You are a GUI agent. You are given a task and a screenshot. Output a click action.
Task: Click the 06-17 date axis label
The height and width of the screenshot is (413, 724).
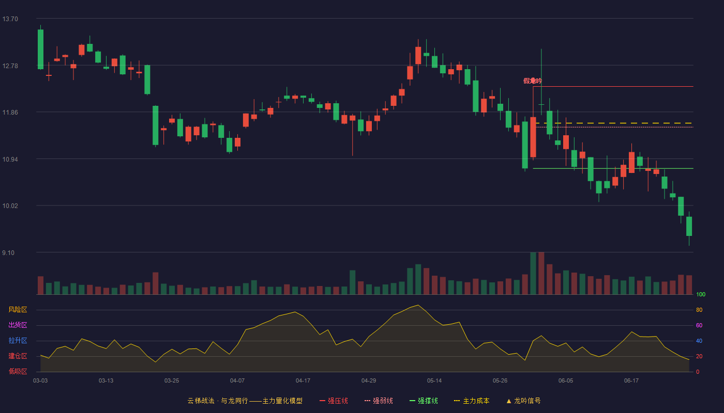coord(631,380)
